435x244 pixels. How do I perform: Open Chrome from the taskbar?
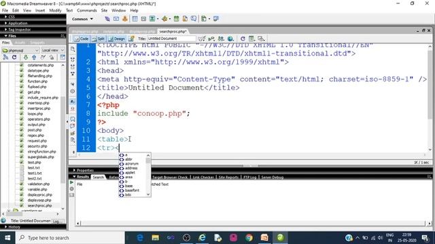[249, 238]
